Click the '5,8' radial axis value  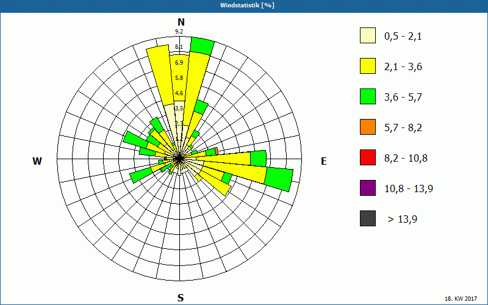[x=179, y=78]
